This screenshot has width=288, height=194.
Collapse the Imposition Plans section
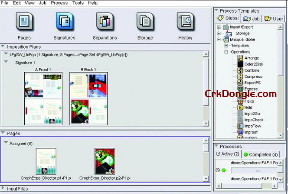pos(3,47)
